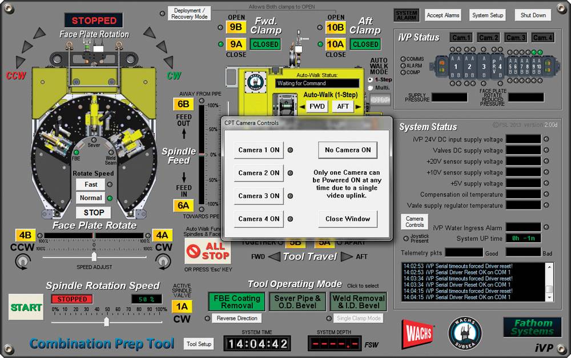The width and height of the screenshot is (571, 358).
Task: Click Shut Down
Action: [x=533, y=15]
